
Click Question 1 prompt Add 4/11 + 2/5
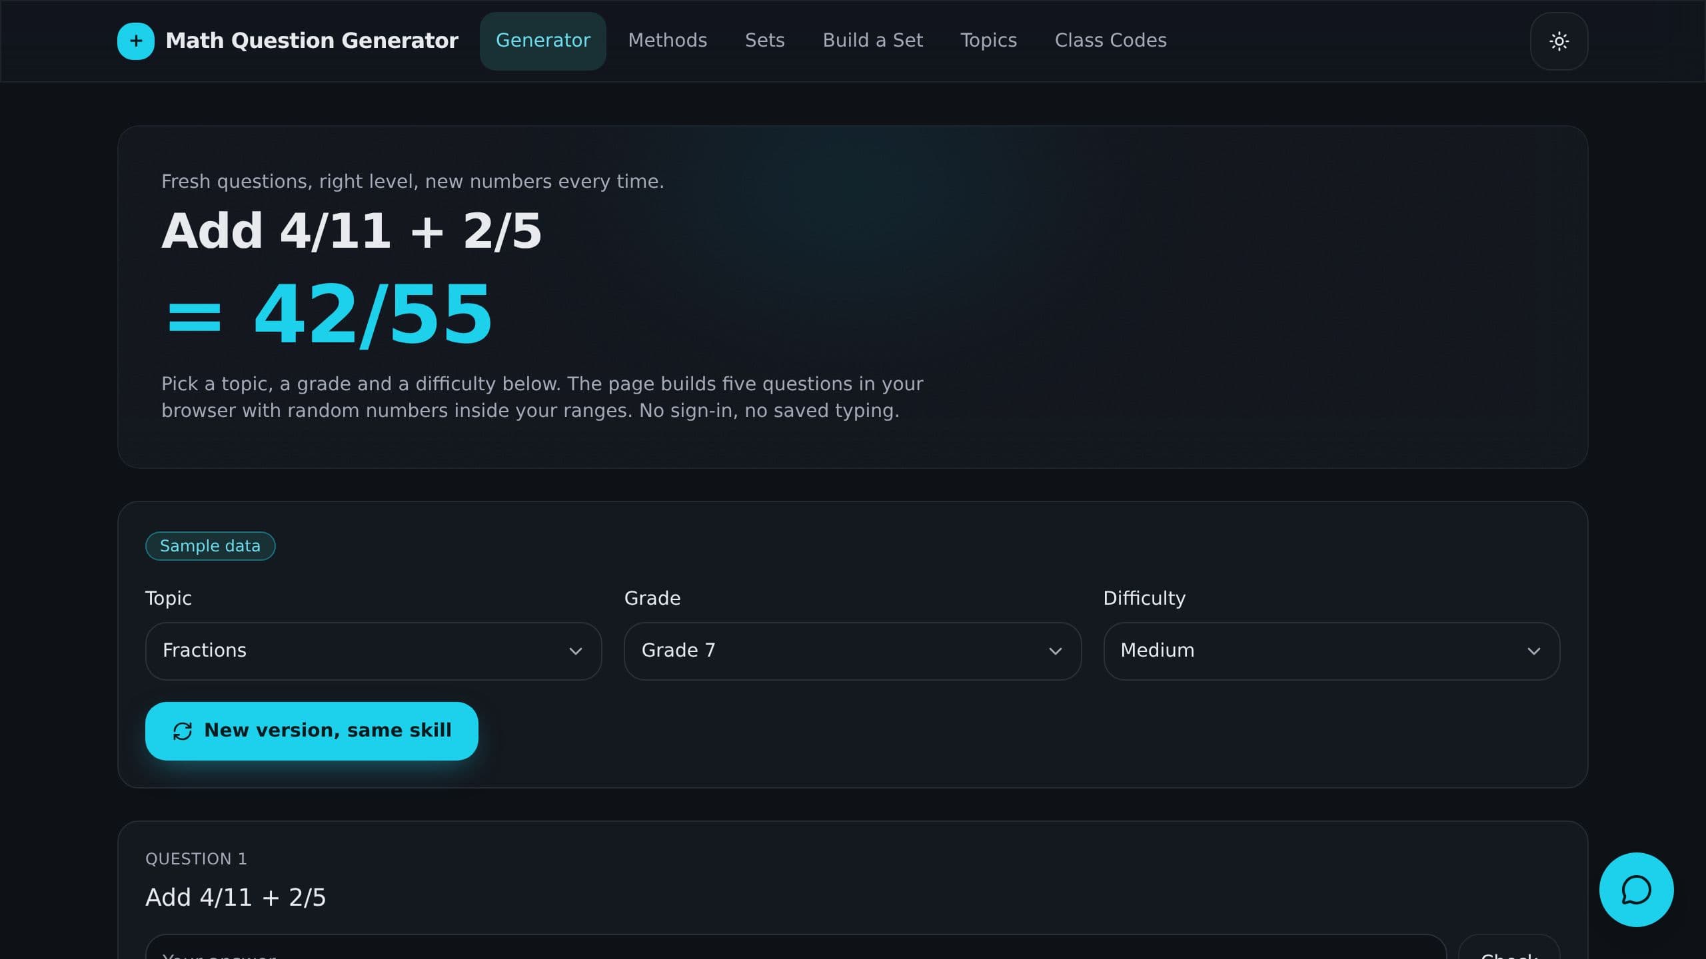pos(236,898)
